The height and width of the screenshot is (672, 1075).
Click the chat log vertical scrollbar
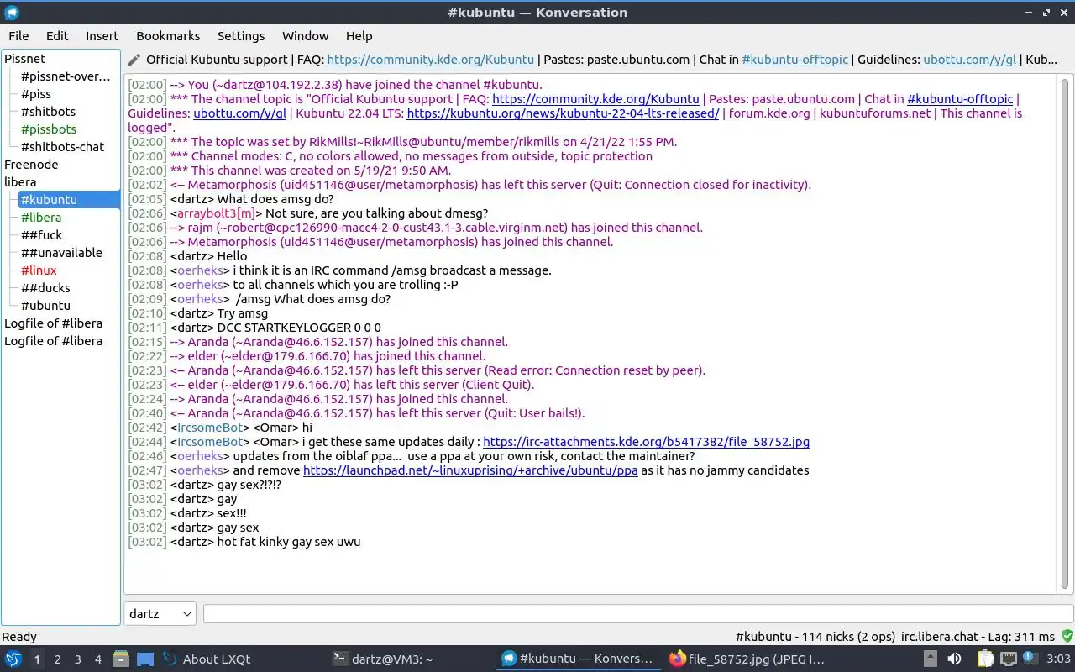[1065, 334]
